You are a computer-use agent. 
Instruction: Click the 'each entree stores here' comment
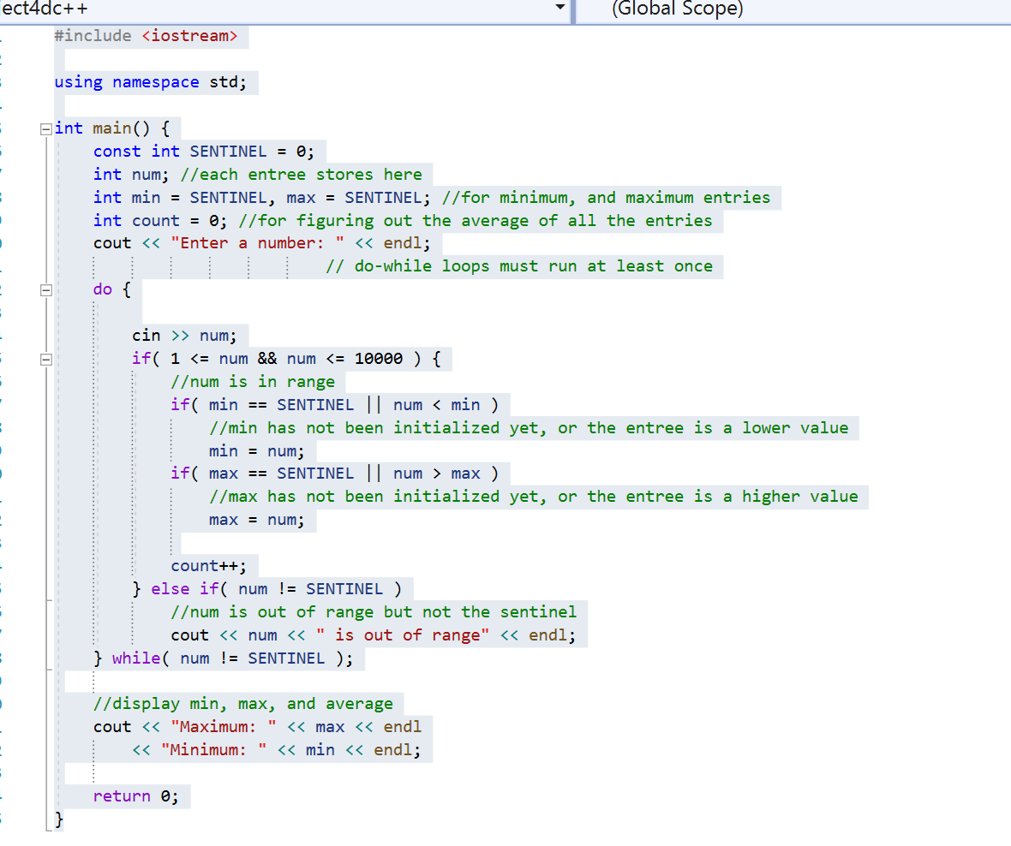tap(301, 175)
